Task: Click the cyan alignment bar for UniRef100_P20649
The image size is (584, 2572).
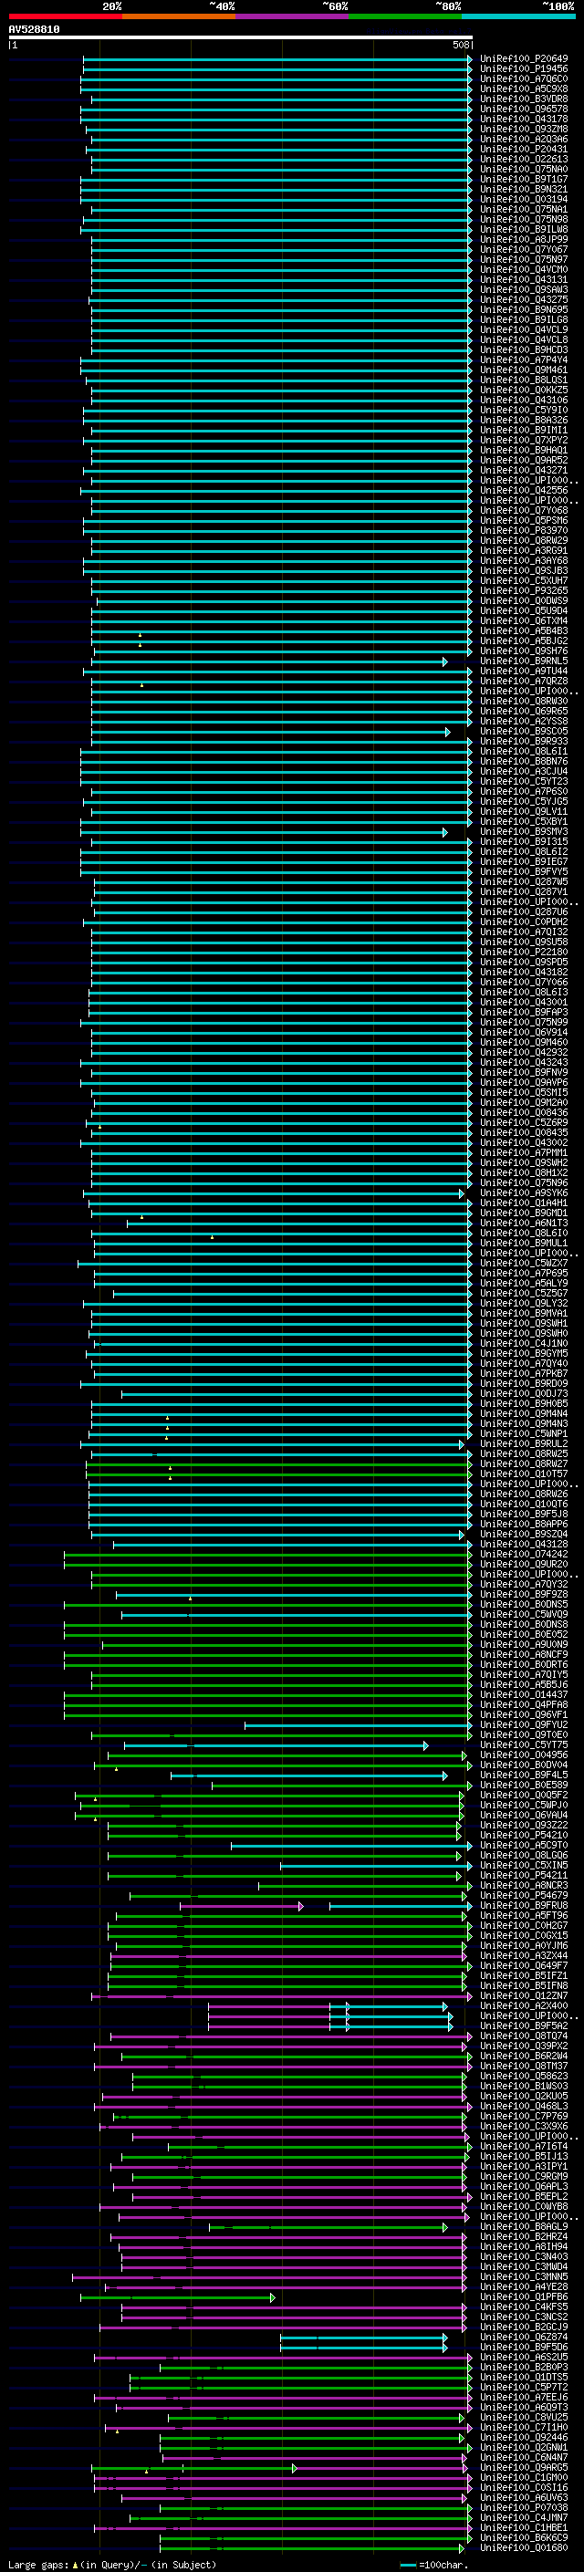Action: [276, 59]
